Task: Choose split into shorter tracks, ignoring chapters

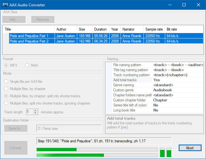Action: pyautogui.click(x=7, y=103)
